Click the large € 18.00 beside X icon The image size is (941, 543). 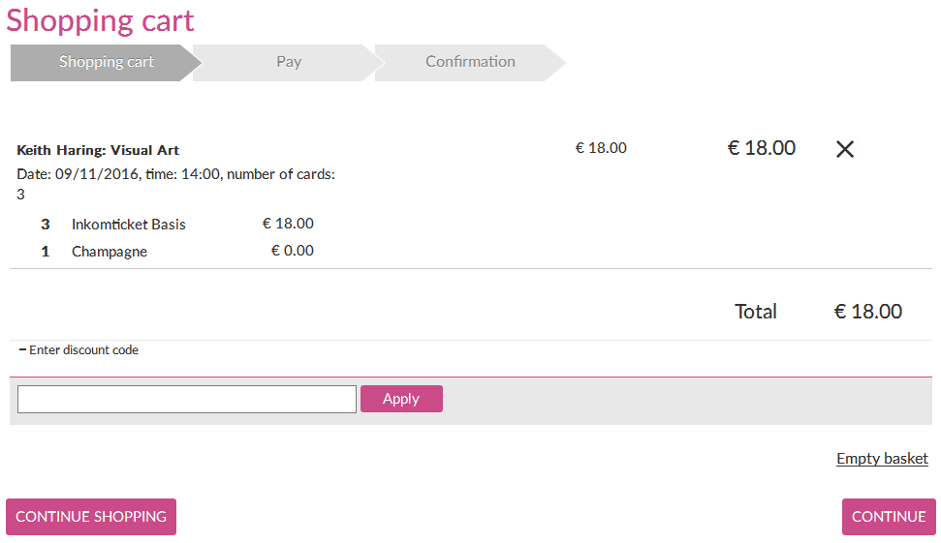pyautogui.click(x=761, y=148)
